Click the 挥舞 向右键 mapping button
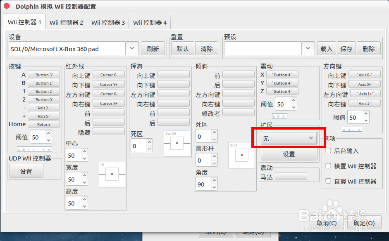The width and height of the screenshot is (389, 241). click(174, 103)
